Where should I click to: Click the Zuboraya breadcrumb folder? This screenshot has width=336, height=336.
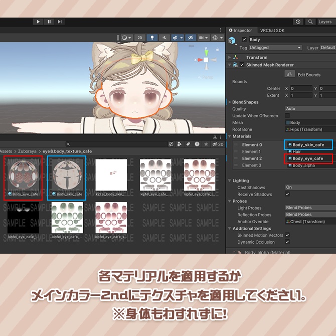27,151
